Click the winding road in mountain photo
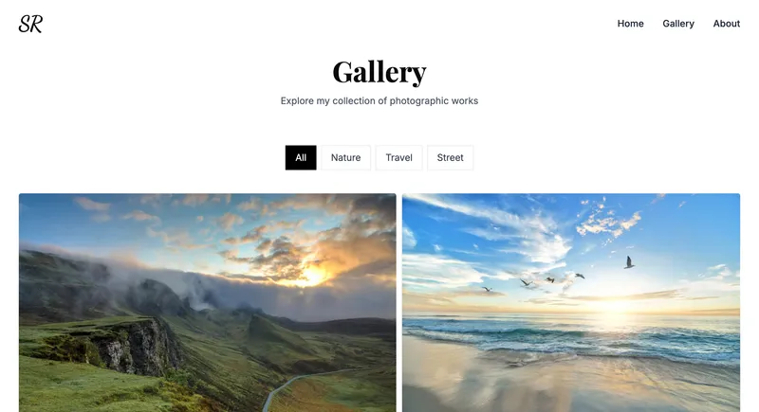The image size is (759, 412). 305,388
